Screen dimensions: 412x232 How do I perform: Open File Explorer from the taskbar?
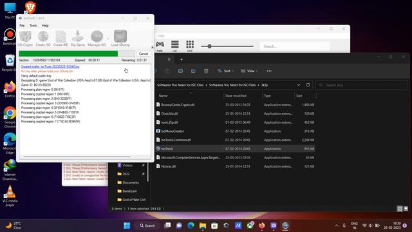click(x=203, y=226)
